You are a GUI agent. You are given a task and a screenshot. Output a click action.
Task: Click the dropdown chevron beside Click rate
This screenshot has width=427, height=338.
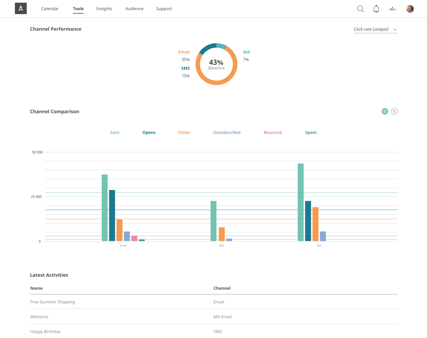(395, 30)
